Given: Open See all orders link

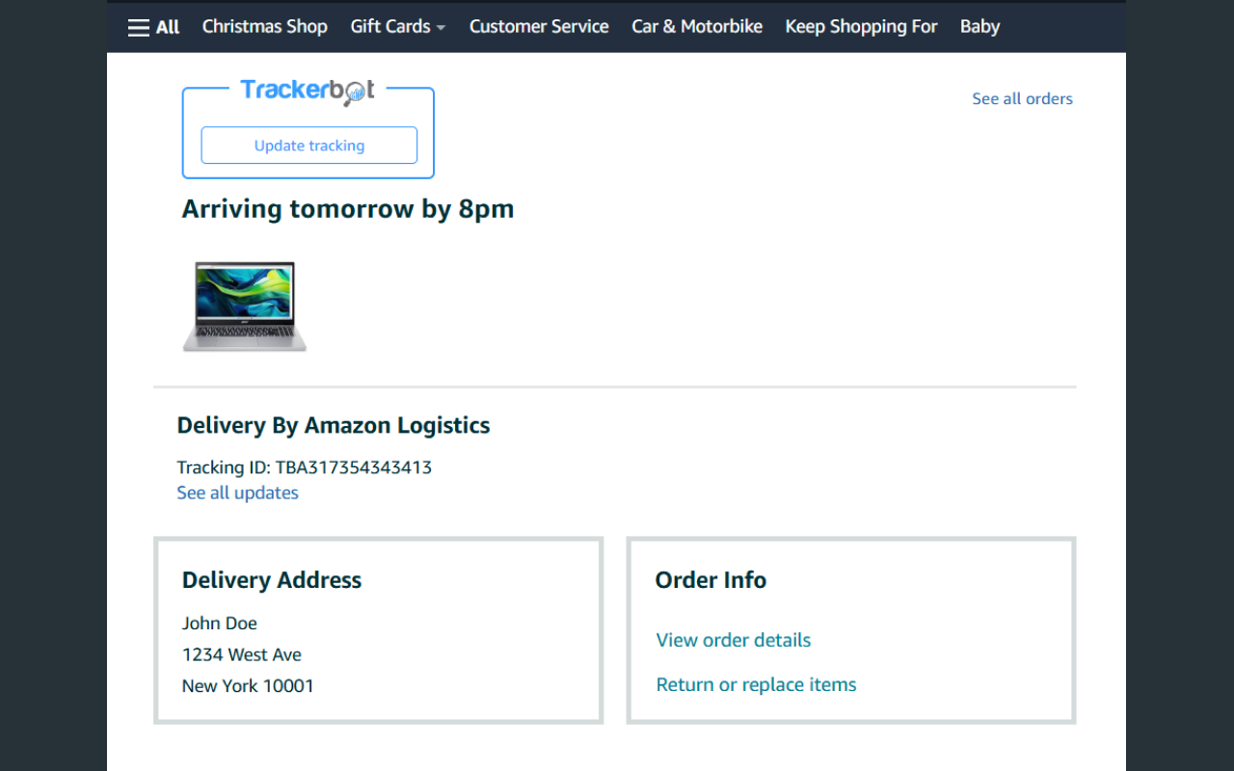Looking at the screenshot, I should point(1022,98).
